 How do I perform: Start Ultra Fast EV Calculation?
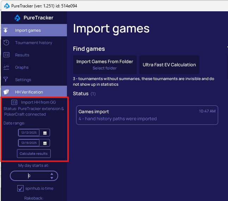(x=169, y=65)
